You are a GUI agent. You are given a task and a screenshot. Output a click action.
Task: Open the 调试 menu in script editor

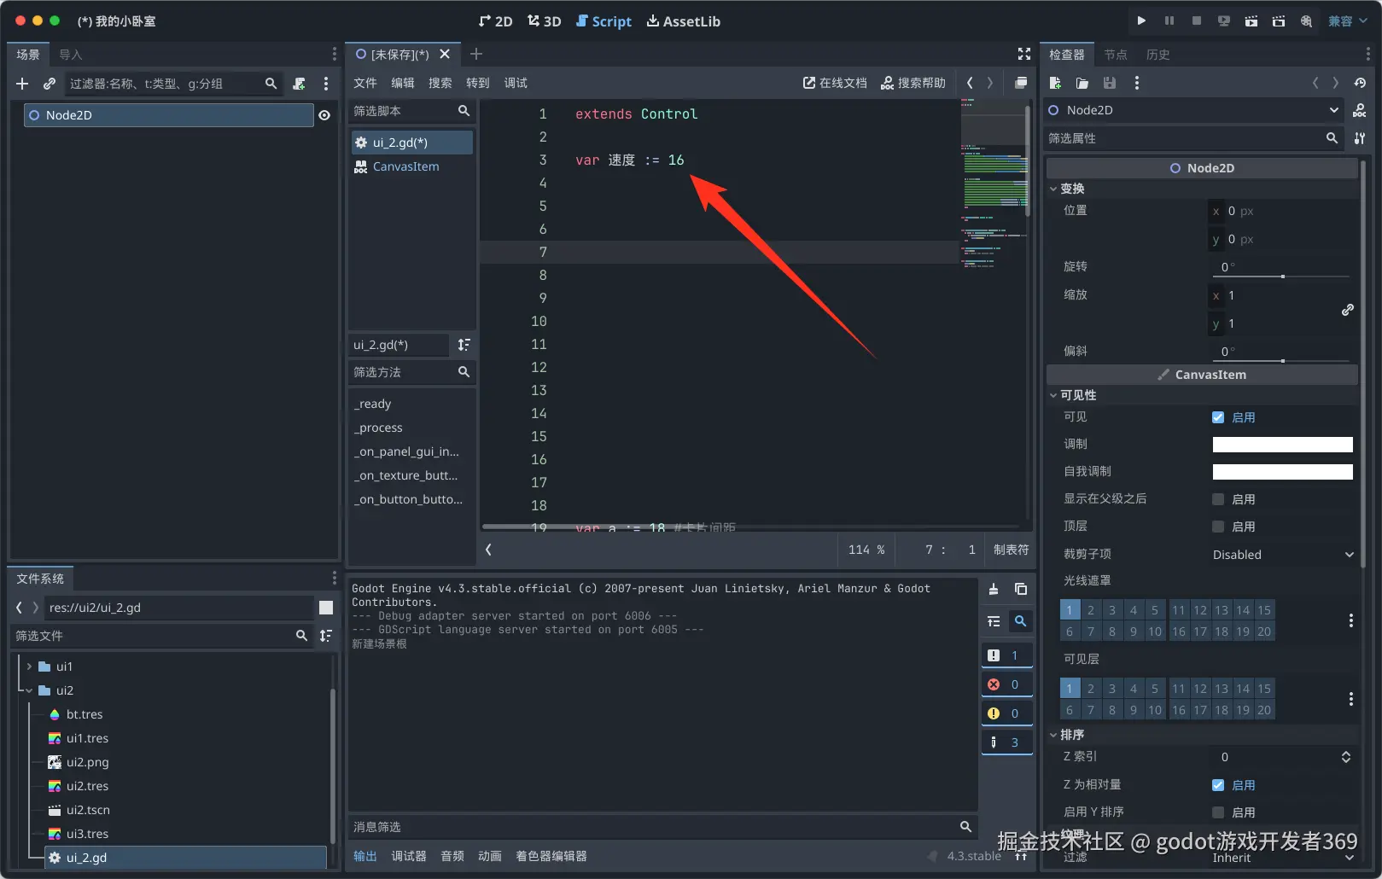(516, 83)
